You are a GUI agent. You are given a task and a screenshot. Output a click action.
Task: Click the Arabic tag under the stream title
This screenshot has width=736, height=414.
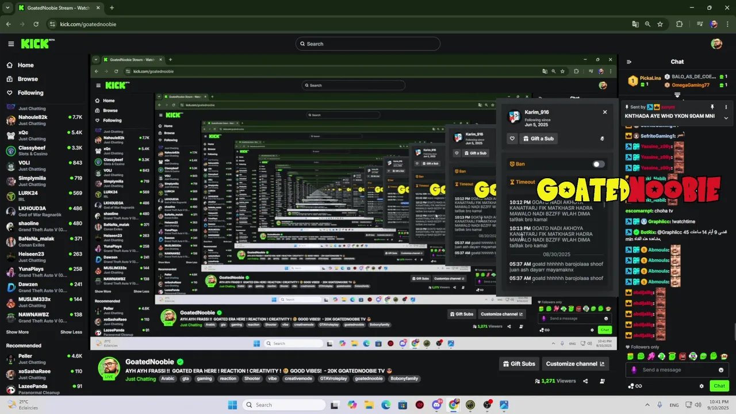tap(167, 379)
